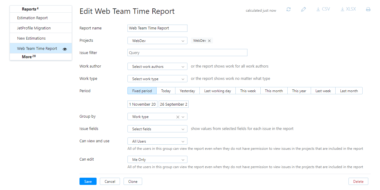Refresh the report calculation

(x=288, y=9)
